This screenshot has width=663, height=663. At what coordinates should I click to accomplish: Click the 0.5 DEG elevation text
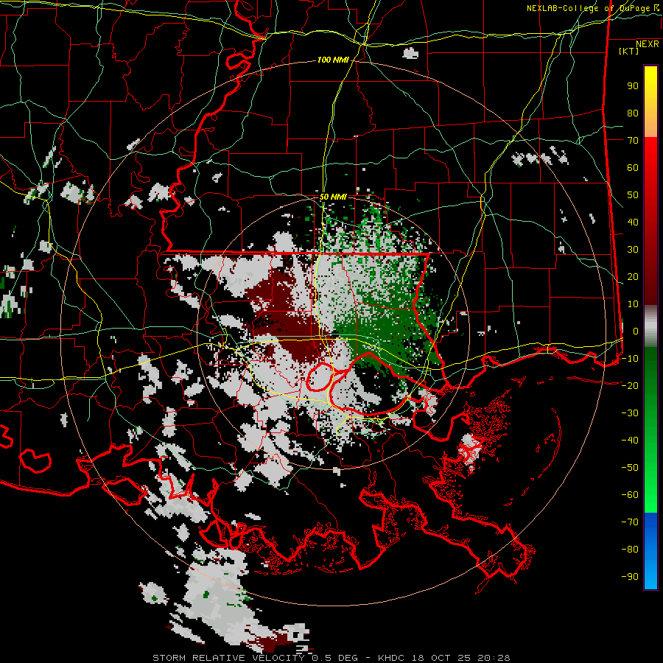coord(335,658)
